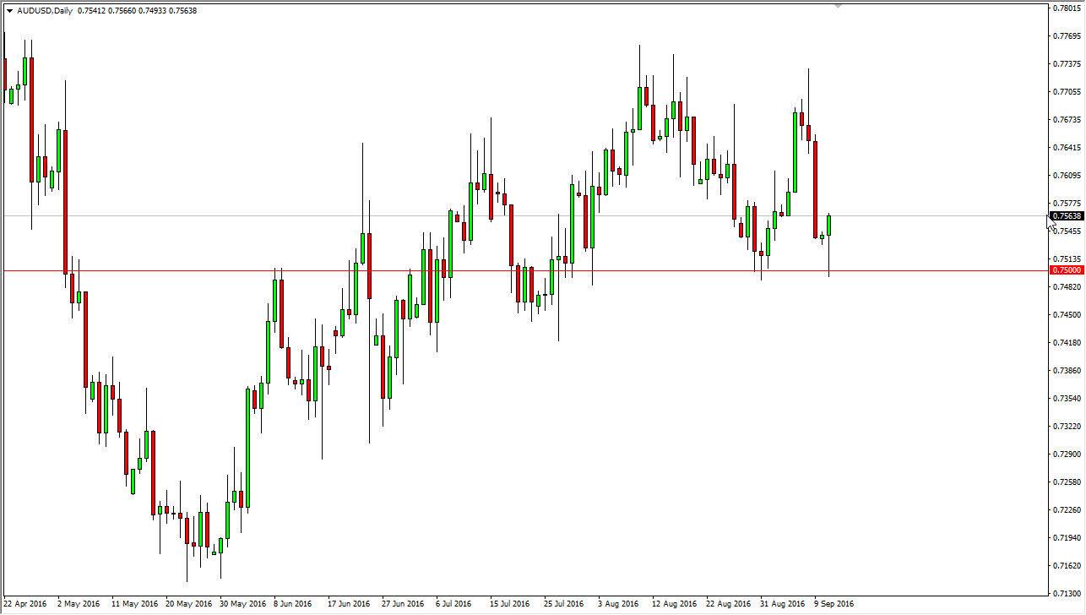
Task: Select the 22 Apr 2016 date label
Action: [24, 604]
